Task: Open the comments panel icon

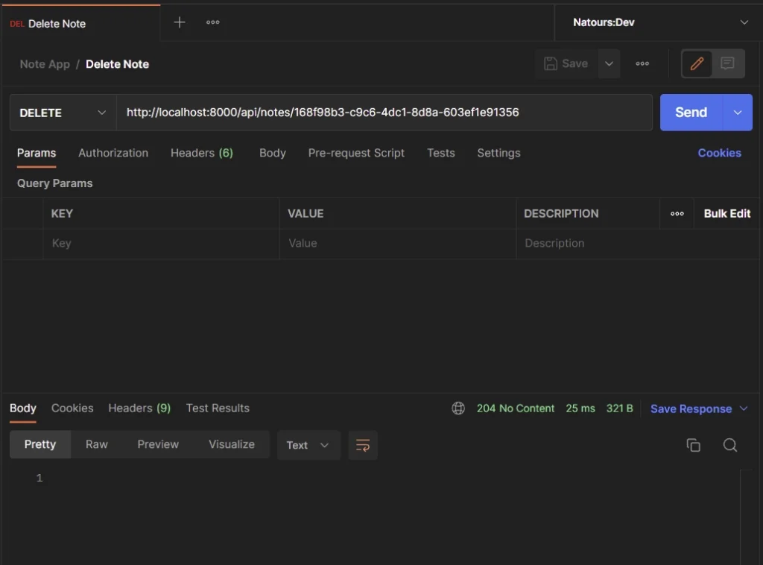Action: pyautogui.click(x=728, y=64)
